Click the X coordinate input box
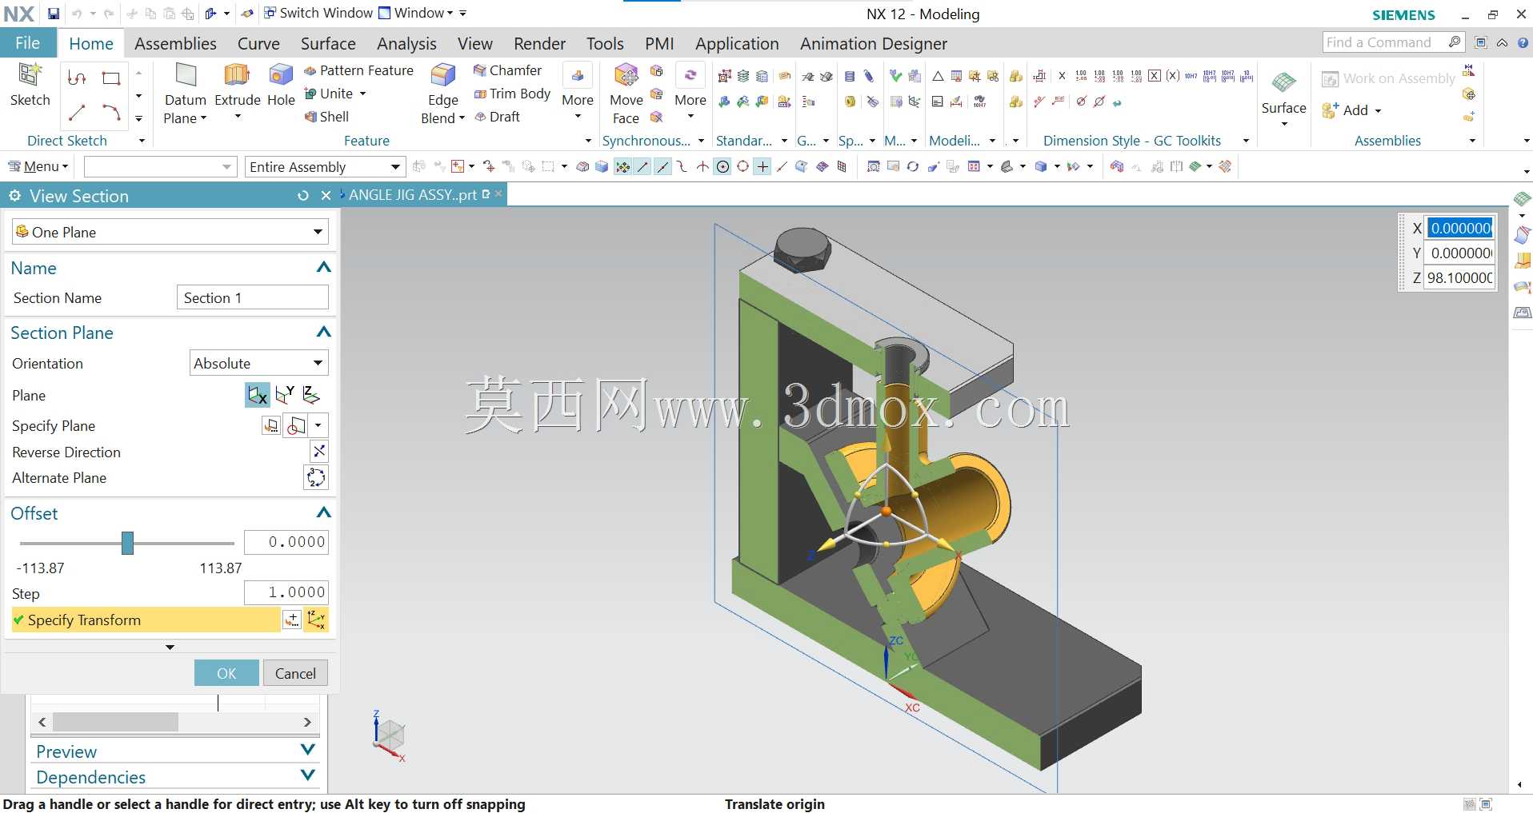The height and width of the screenshot is (813, 1533). [1460, 228]
